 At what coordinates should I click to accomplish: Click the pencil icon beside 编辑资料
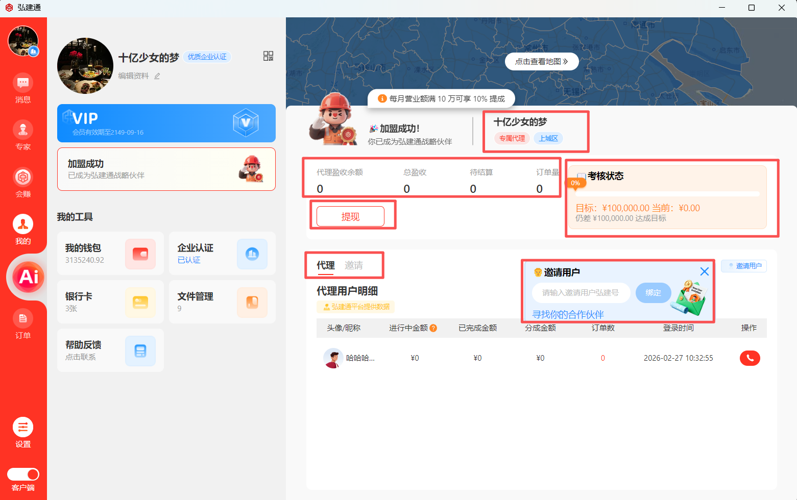click(157, 76)
